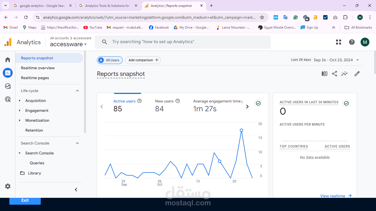The width and height of the screenshot is (376, 211).
Task: Open the Help question mark icon
Action: [352, 42]
